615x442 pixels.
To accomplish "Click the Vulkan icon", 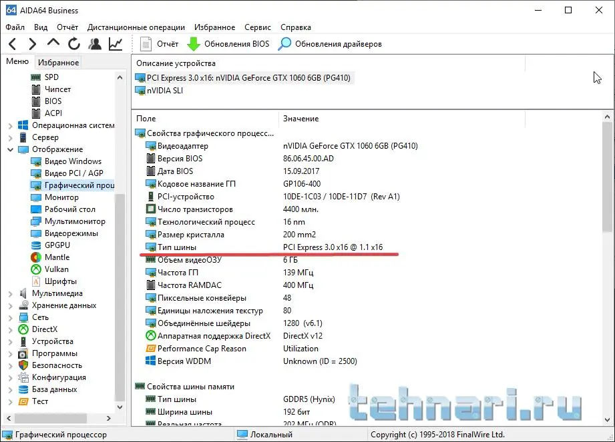I will 35,269.
